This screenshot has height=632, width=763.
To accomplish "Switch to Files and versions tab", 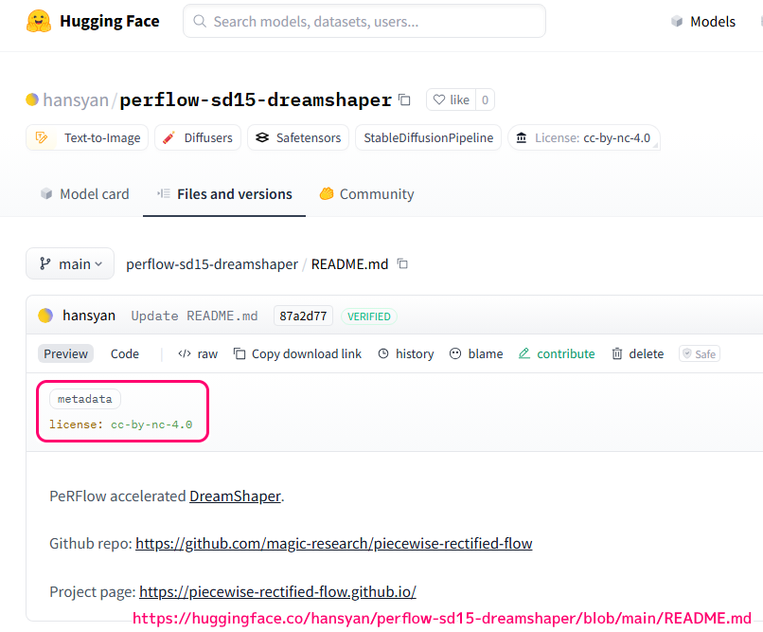I will coord(224,194).
